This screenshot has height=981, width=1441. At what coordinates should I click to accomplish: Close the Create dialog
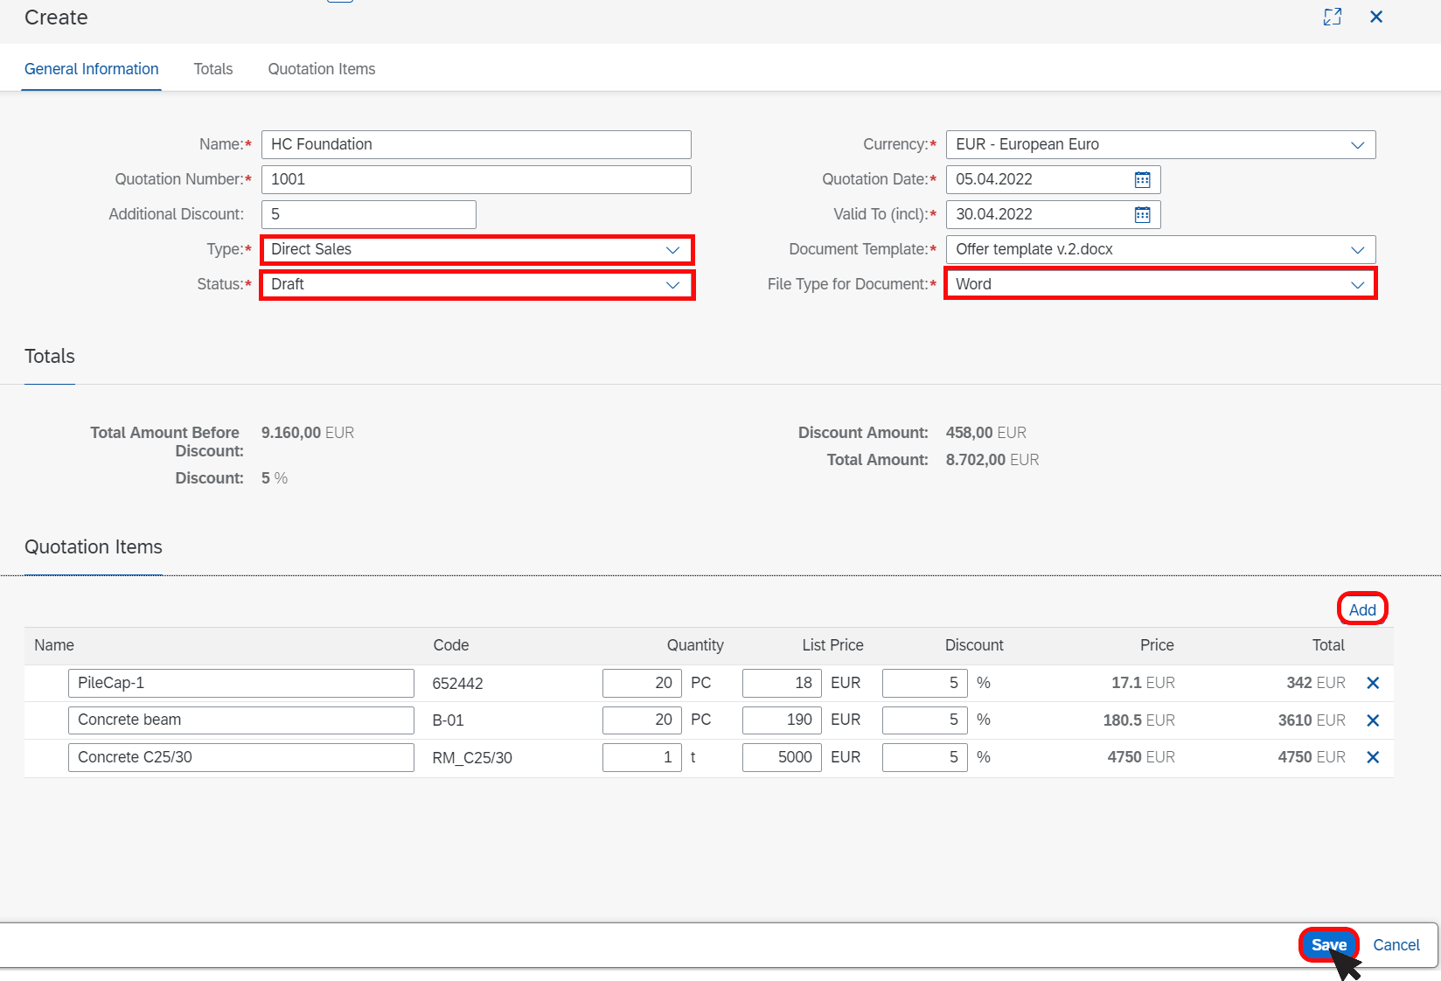click(x=1376, y=17)
